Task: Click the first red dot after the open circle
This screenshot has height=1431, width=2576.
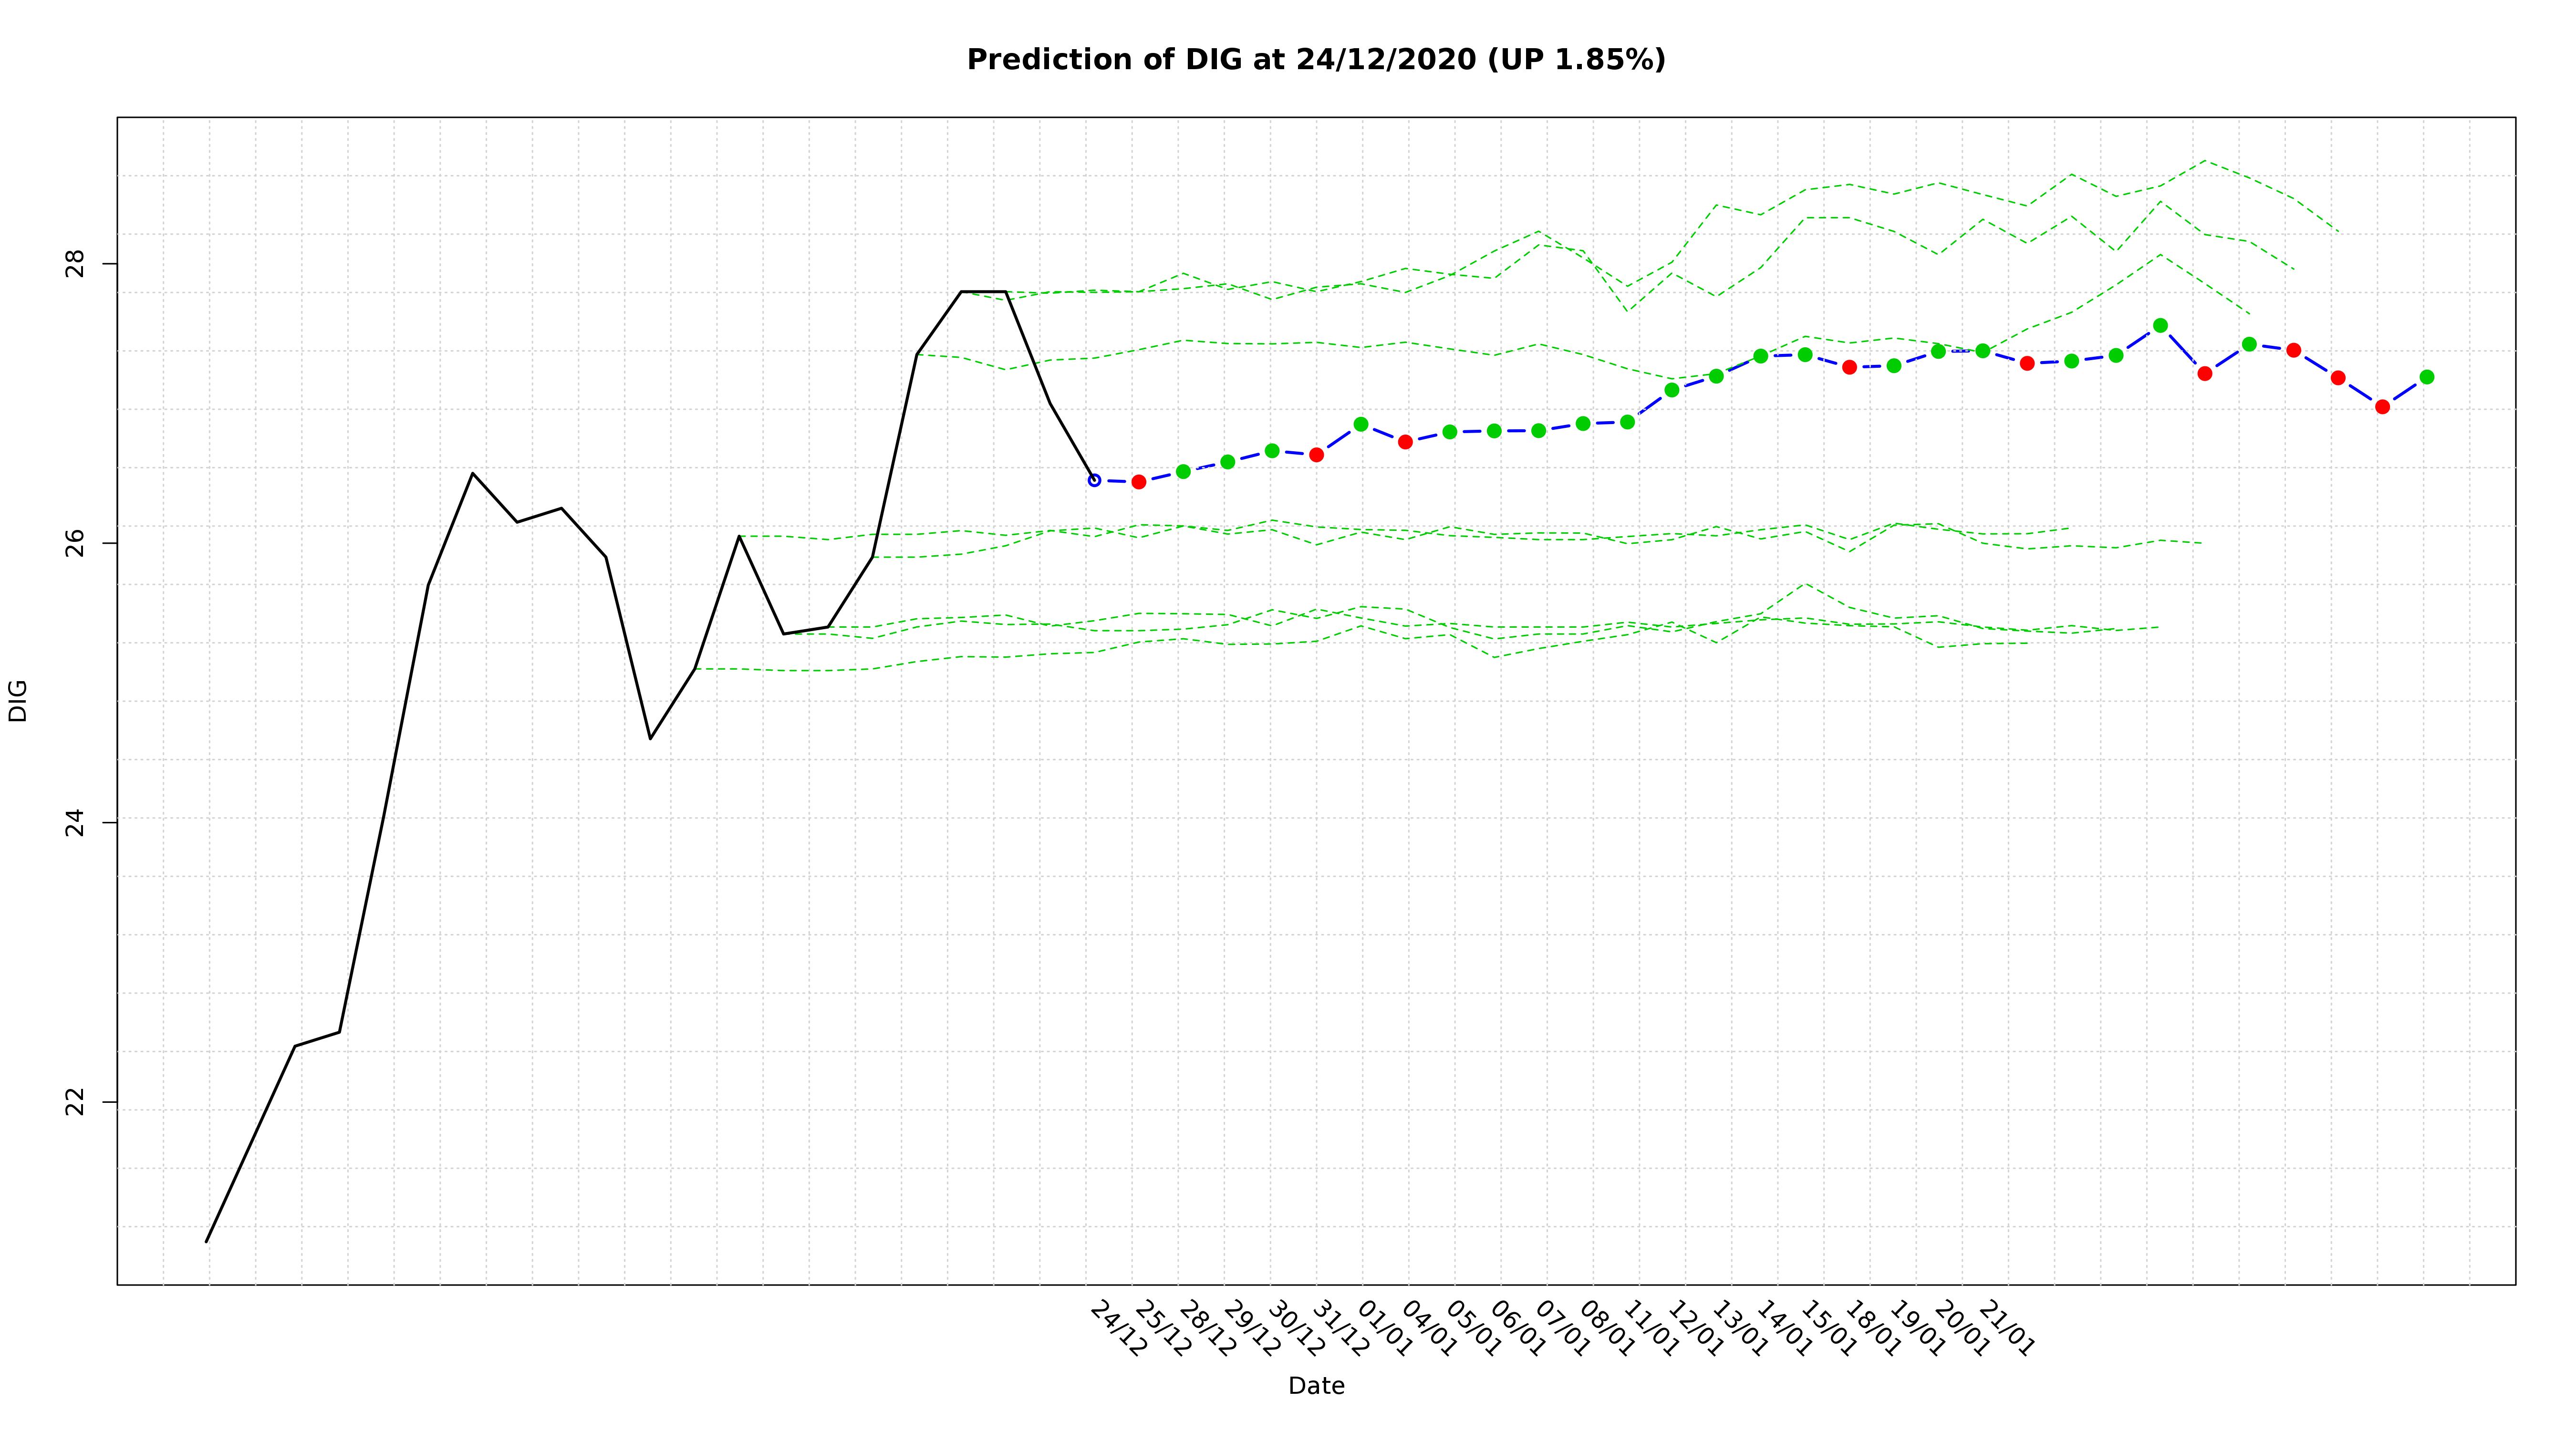Action: tap(1138, 482)
